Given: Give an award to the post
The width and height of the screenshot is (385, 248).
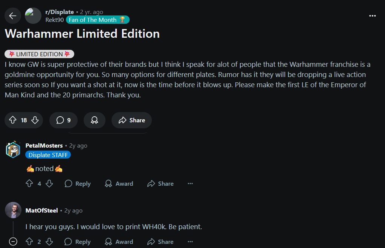Looking at the screenshot, I should (95, 120).
